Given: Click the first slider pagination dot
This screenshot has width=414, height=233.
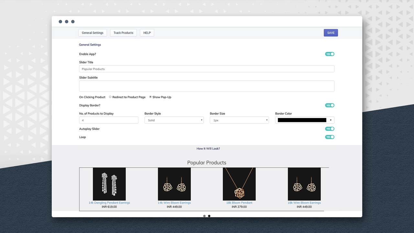Looking at the screenshot, I should (x=204, y=216).
